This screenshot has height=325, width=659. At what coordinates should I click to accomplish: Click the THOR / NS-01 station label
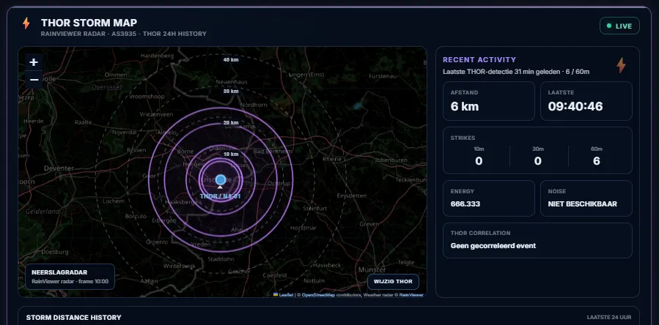(220, 196)
